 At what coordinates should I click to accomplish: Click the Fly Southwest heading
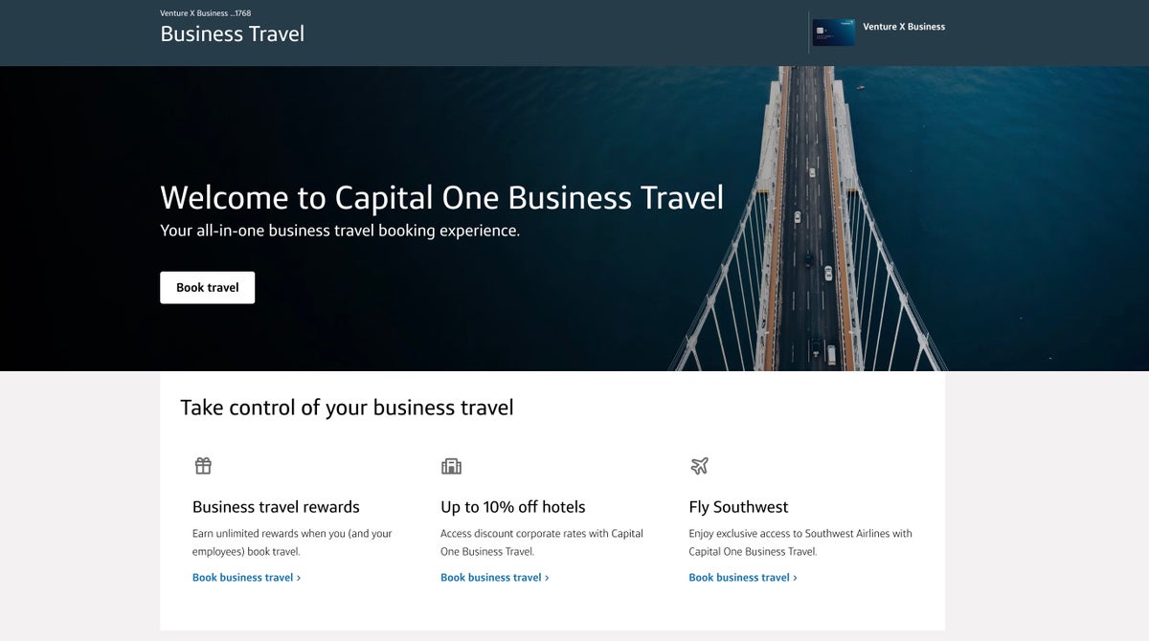(x=738, y=507)
